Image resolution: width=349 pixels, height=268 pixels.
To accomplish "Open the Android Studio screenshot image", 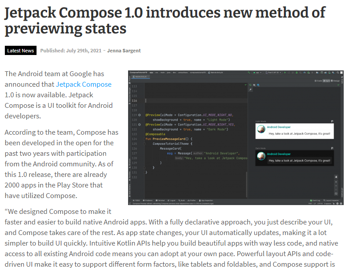I will point(236,138).
